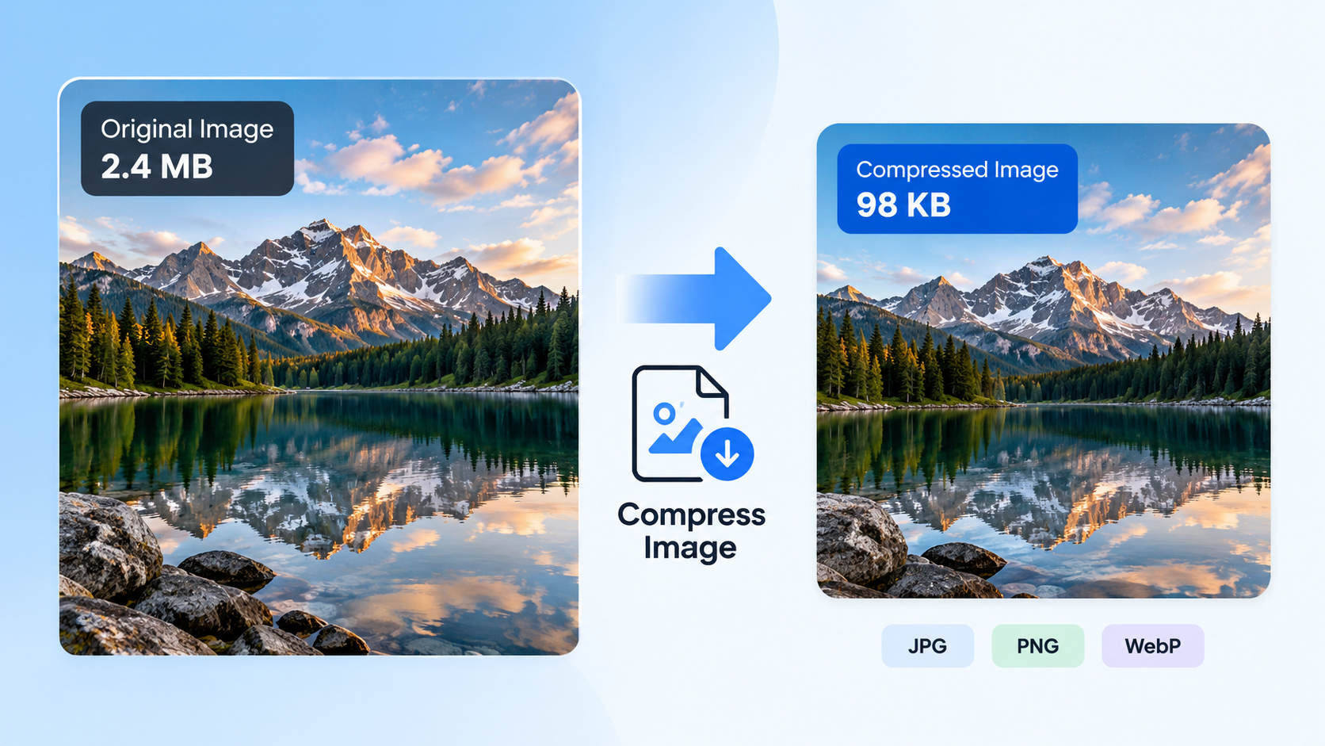This screenshot has width=1325, height=746.
Task: Select the JPG format chip
Action: 927,645
